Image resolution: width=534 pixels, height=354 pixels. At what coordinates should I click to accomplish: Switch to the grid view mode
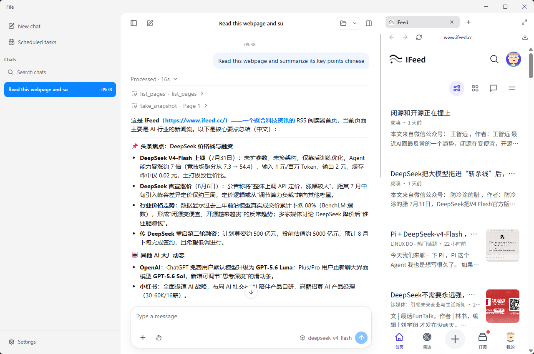pyautogui.click(x=475, y=88)
